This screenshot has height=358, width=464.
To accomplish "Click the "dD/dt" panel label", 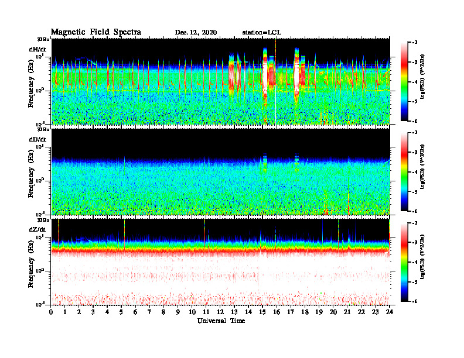I will coord(37,139).
